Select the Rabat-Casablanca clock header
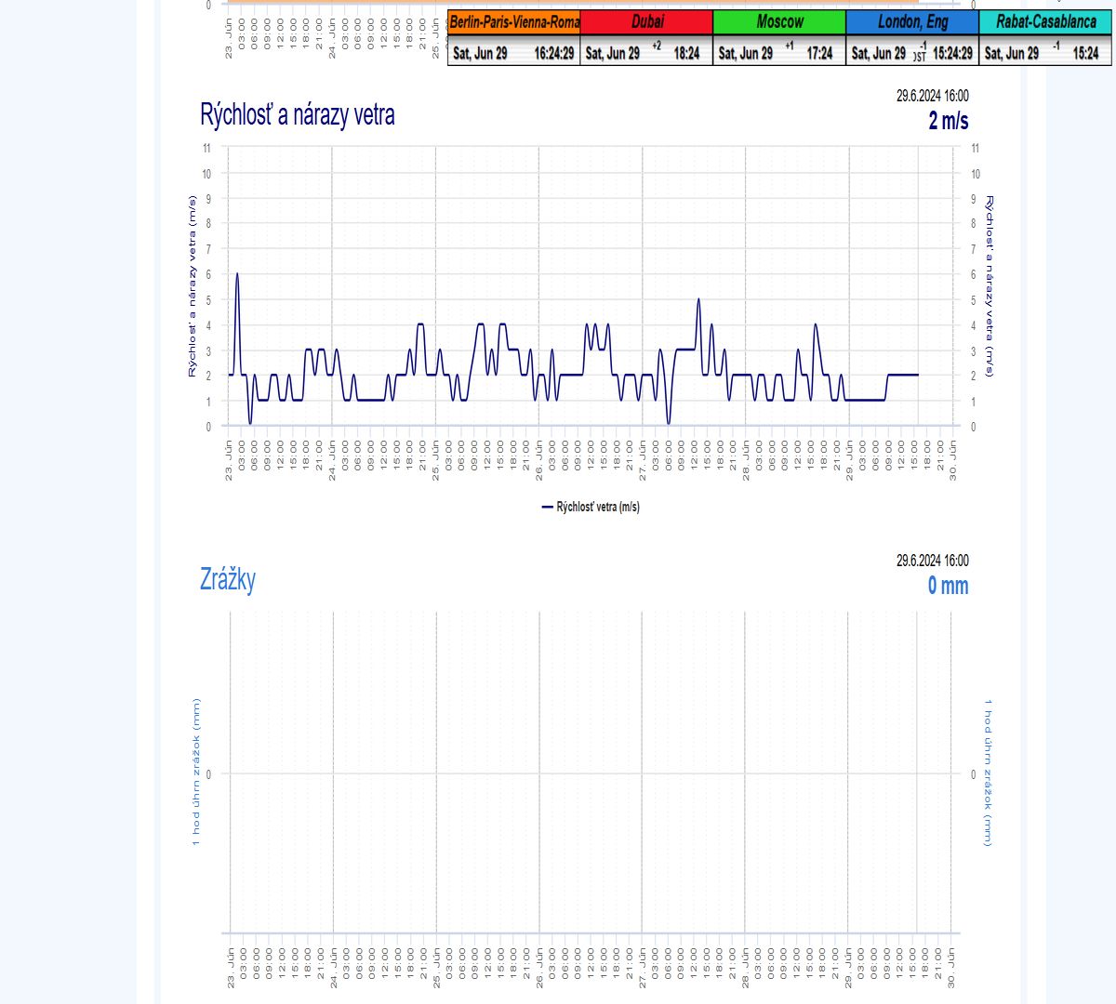The height and width of the screenshot is (1004, 1116). click(1045, 22)
